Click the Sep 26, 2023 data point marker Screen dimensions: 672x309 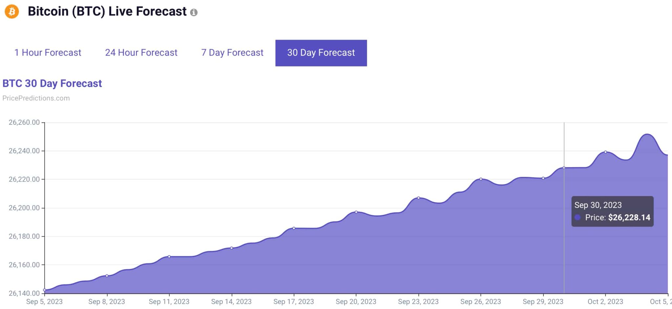click(481, 179)
